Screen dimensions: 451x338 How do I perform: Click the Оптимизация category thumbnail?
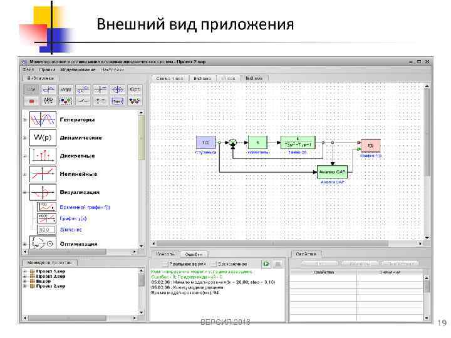click(43, 243)
